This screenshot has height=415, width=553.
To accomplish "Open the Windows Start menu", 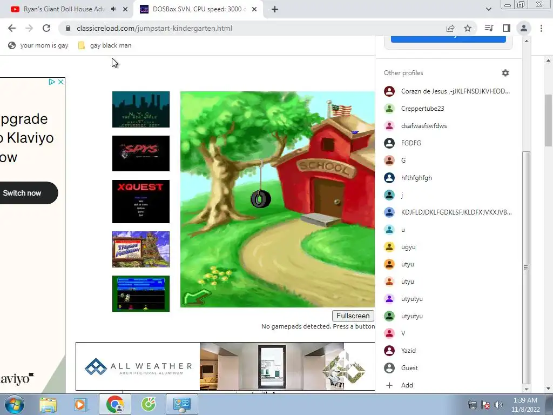I will [14, 404].
